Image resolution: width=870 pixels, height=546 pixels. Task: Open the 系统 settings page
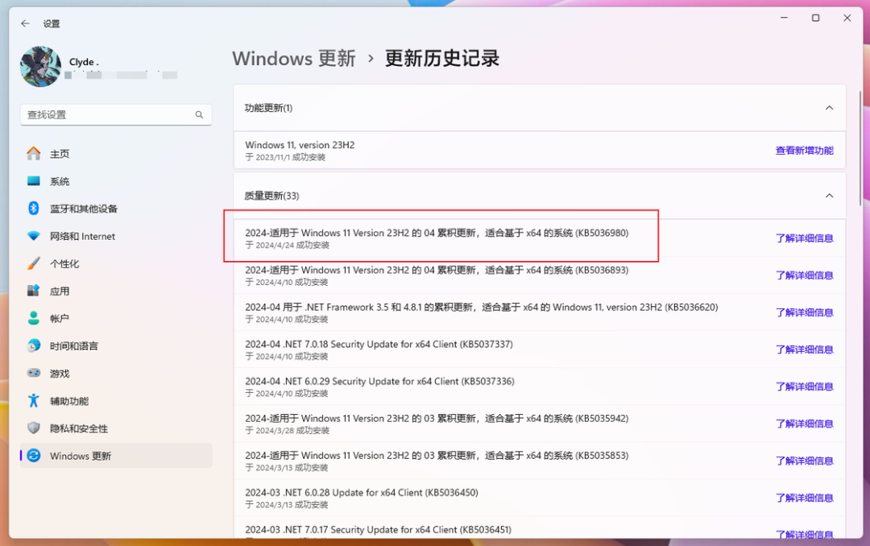click(x=116, y=181)
